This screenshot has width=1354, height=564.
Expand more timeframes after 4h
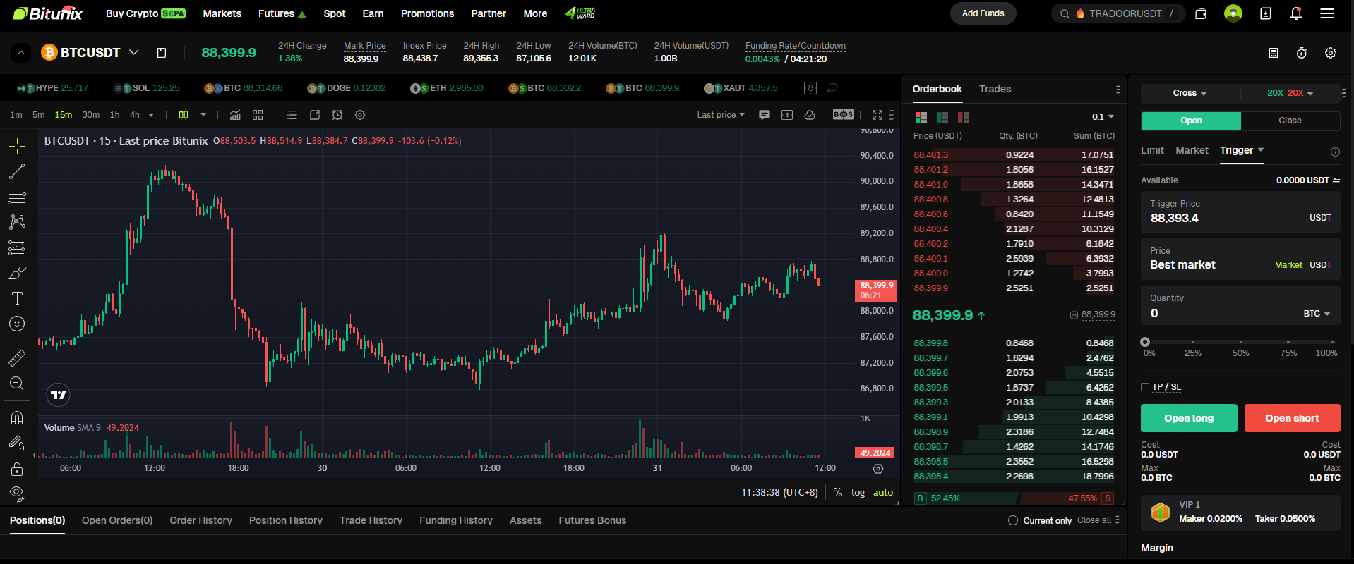[151, 115]
